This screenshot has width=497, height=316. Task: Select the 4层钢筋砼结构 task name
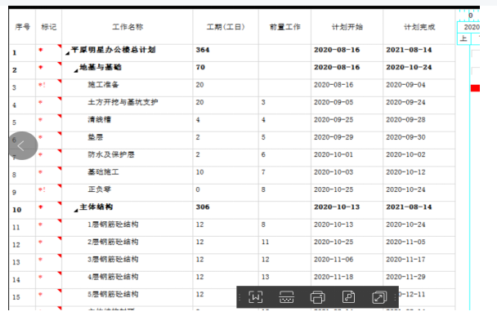[x=113, y=277]
